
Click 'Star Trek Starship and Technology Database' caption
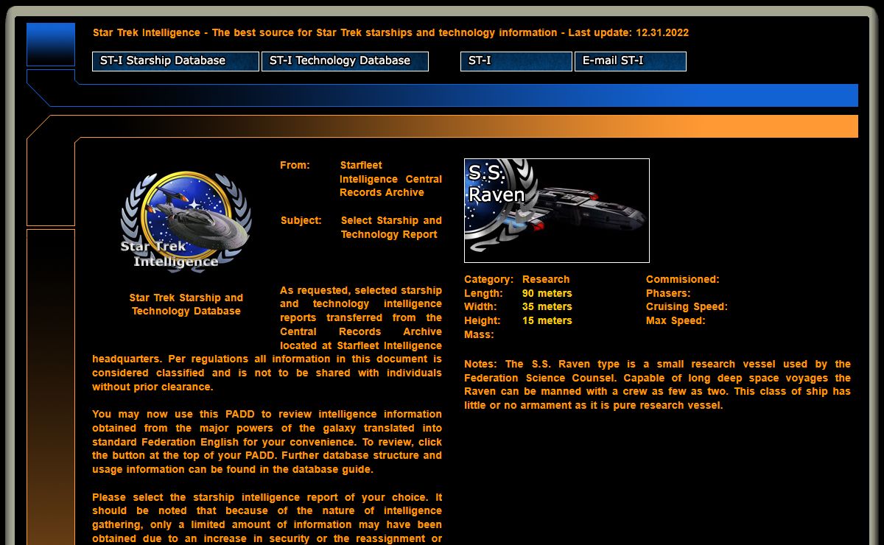click(x=186, y=304)
